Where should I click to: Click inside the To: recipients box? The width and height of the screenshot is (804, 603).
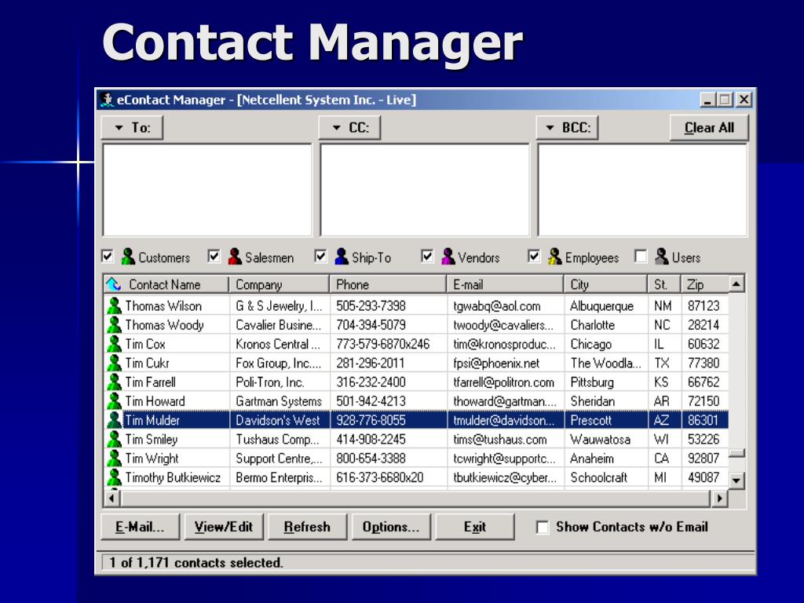tap(207, 190)
